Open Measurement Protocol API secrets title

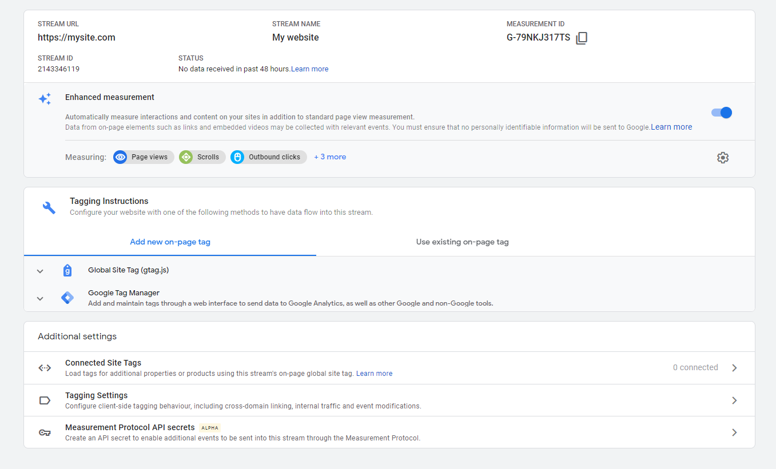tap(130, 427)
